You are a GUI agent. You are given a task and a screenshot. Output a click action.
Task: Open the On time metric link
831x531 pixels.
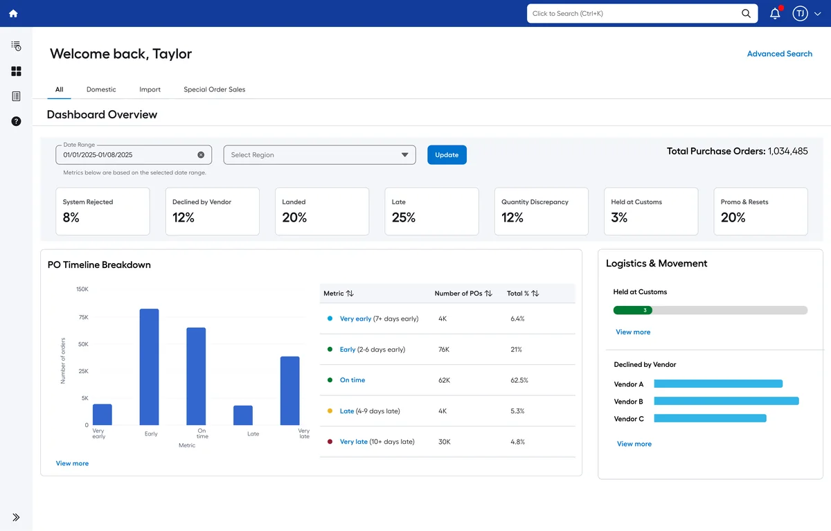click(352, 380)
